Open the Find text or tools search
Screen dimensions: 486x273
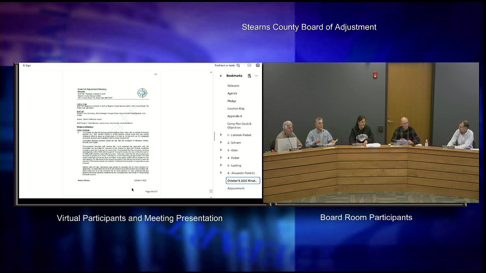point(227,65)
